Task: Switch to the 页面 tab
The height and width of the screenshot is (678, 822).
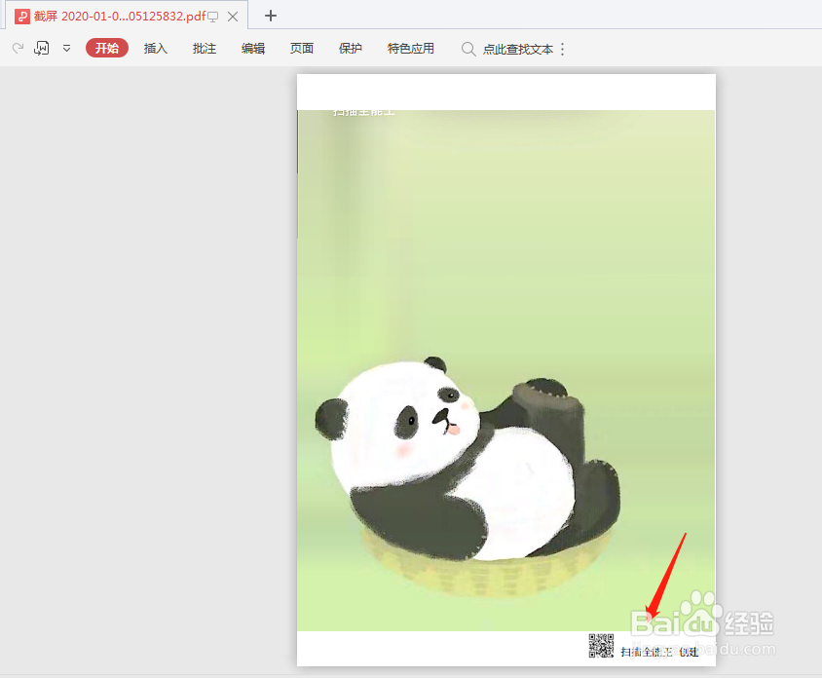Action: (302, 49)
